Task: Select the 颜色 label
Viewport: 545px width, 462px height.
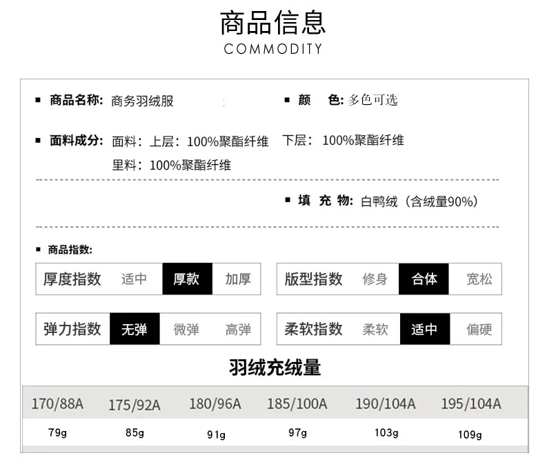Action: coord(321,100)
